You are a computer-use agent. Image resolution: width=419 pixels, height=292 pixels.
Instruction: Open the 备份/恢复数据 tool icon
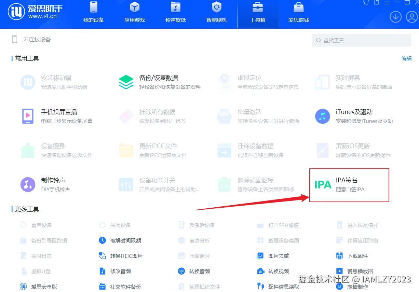pyautogui.click(x=126, y=82)
